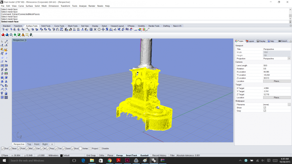Select the pointer tool in left sidebar
This screenshot has height=164, width=292.
click(x=2, y=41)
